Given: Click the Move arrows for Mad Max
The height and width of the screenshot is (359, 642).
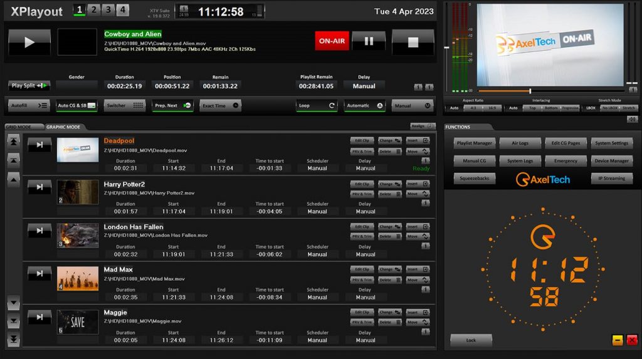Looking at the screenshot, I should [418, 280].
